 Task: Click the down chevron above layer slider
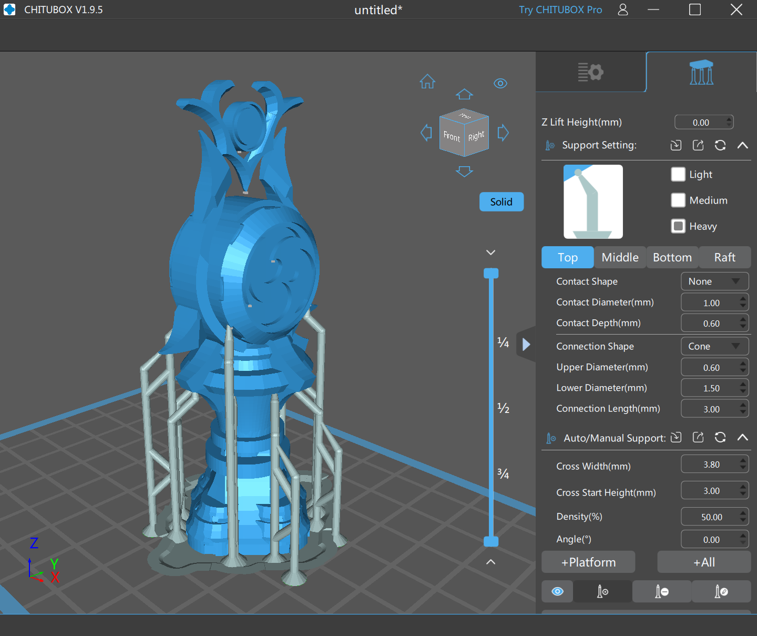[x=491, y=253]
